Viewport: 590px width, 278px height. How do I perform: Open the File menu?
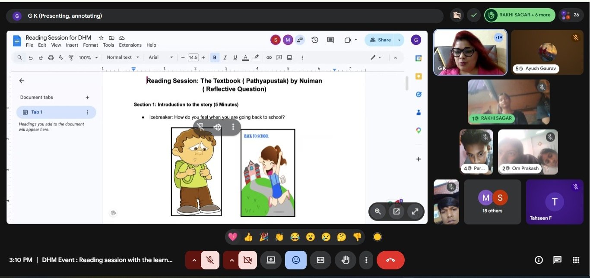click(29, 45)
